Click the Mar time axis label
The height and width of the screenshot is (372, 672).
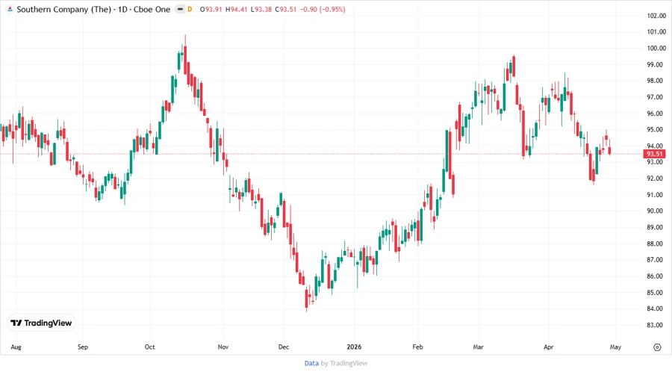pyautogui.click(x=479, y=347)
